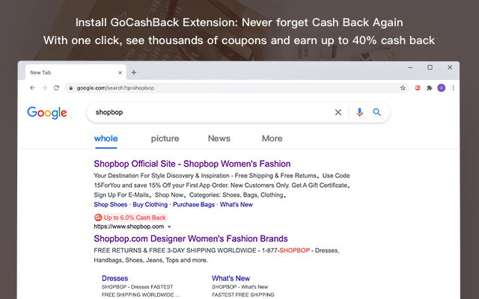This screenshot has height=299, width=479.
Task: Click the browser back arrow
Action: tap(31, 87)
